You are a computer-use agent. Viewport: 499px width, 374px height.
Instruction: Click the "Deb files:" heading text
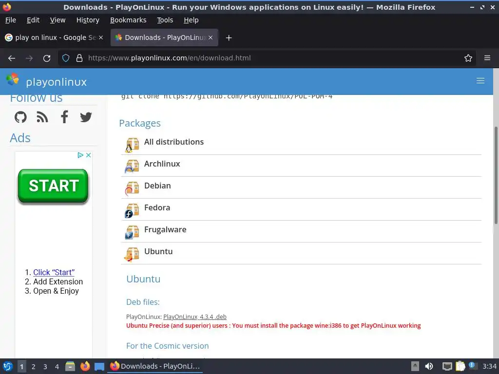[x=143, y=302]
